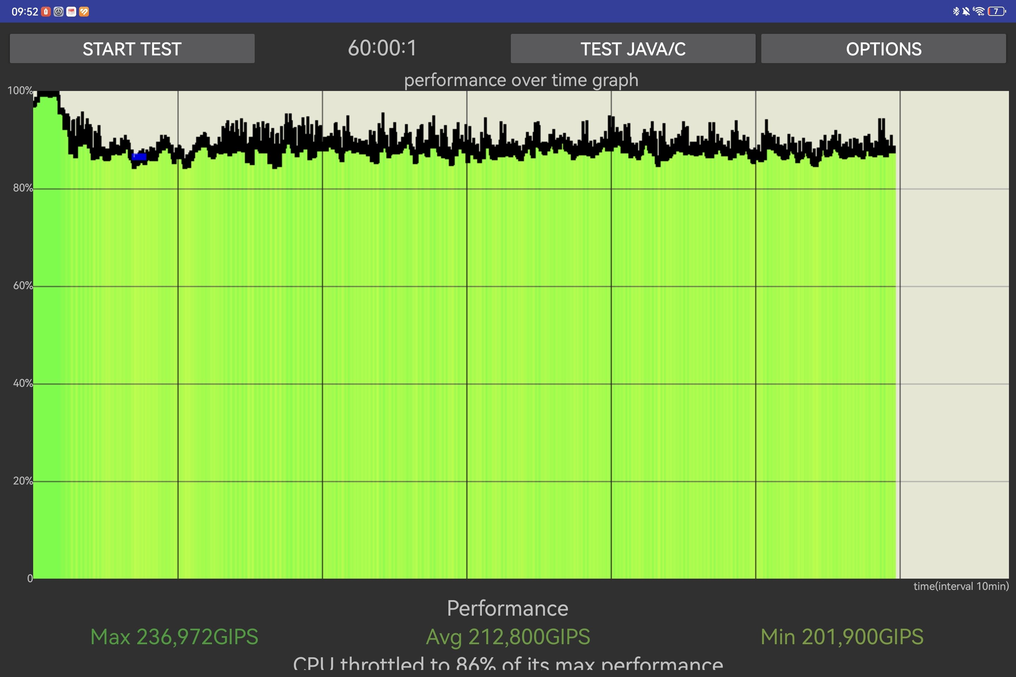Viewport: 1016px width, 677px height.
Task: Tap the battery level indicator showing 7
Action: coord(997,11)
